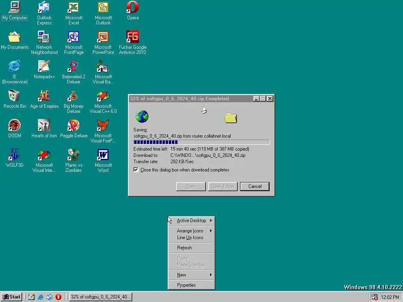Select the My Documents folder icon

[15, 41]
